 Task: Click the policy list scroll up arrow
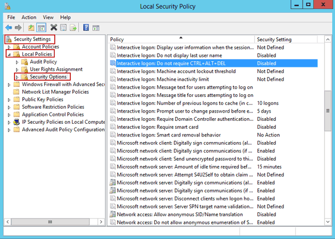point(328,39)
